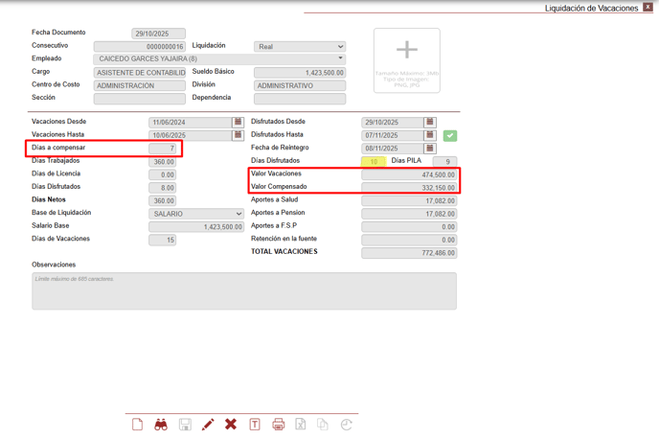
Task: Click the new document icon
Action: point(138,424)
